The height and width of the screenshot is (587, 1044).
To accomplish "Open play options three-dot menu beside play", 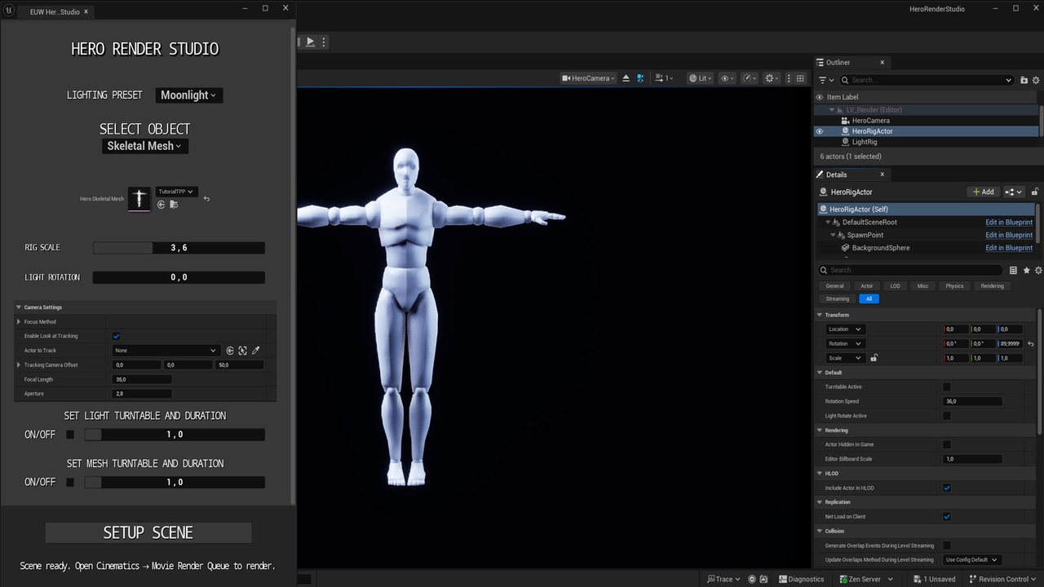I will point(324,42).
